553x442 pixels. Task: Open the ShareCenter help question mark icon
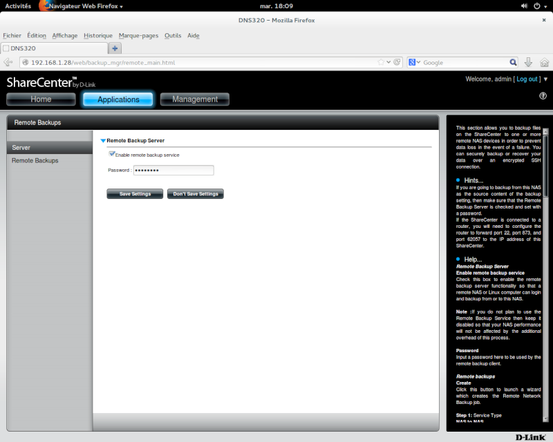(x=543, y=95)
